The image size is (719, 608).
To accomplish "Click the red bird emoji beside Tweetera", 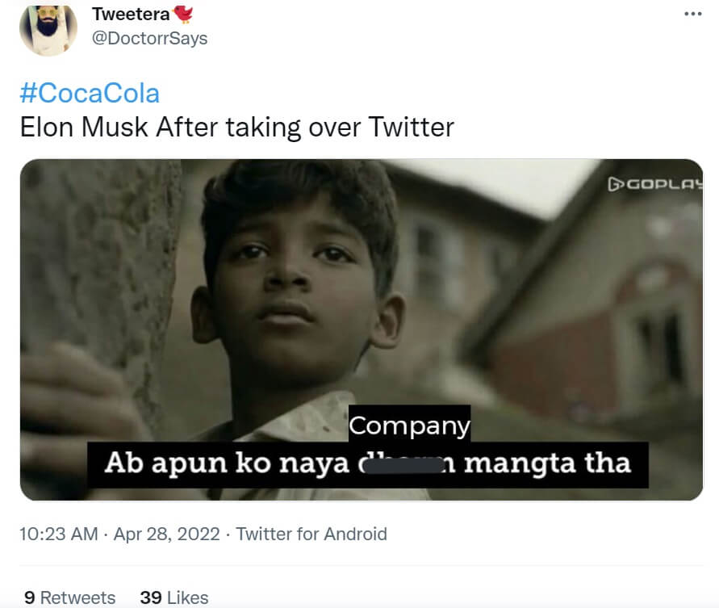I will pos(185,14).
